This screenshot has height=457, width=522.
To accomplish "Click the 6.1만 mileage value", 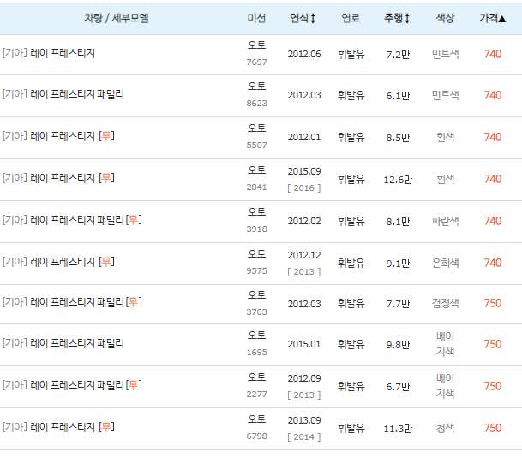I will 398,96.
